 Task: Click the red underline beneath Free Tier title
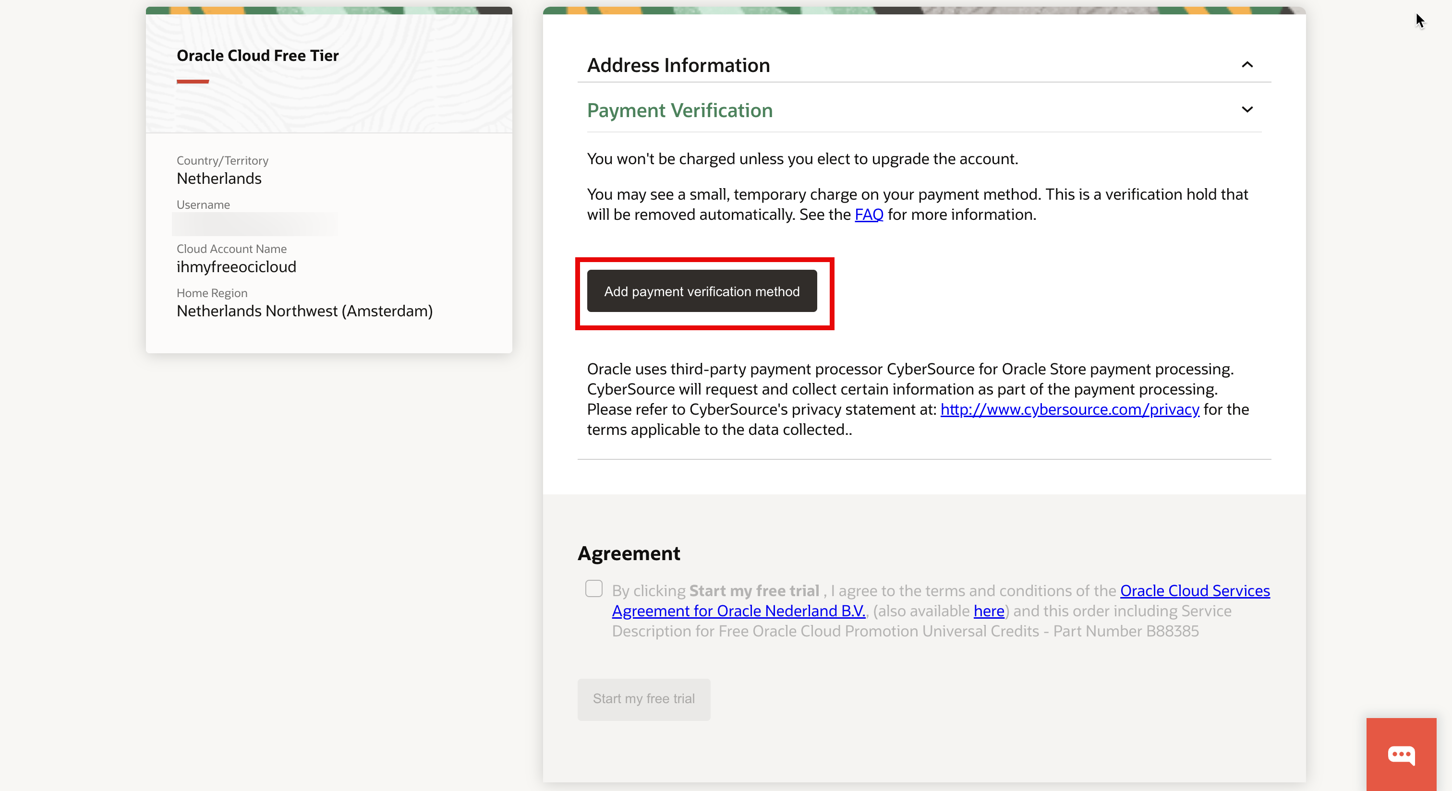pyautogui.click(x=193, y=82)
